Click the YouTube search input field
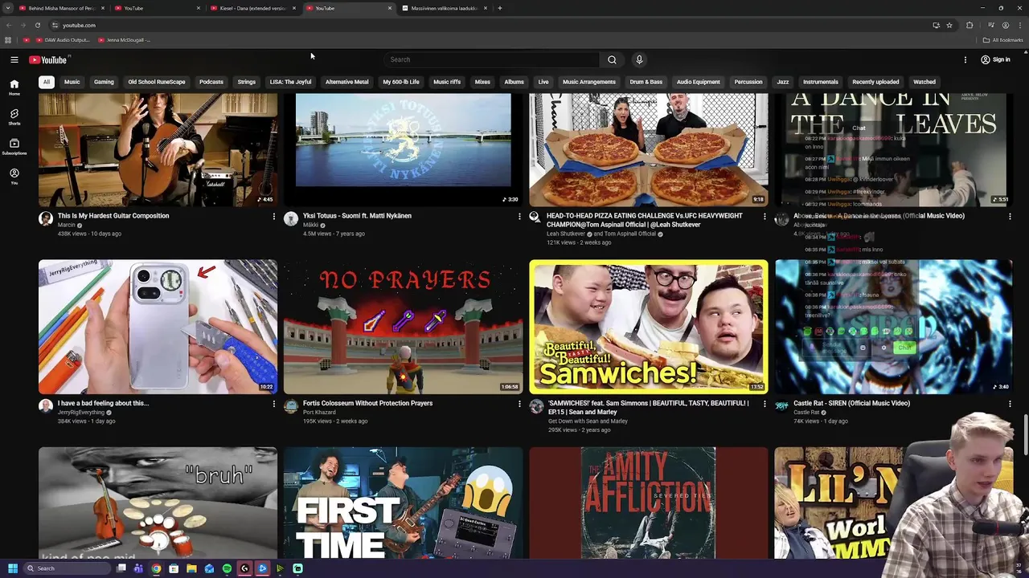Screen dimensions: 1029x578 (x=491, y=59)
